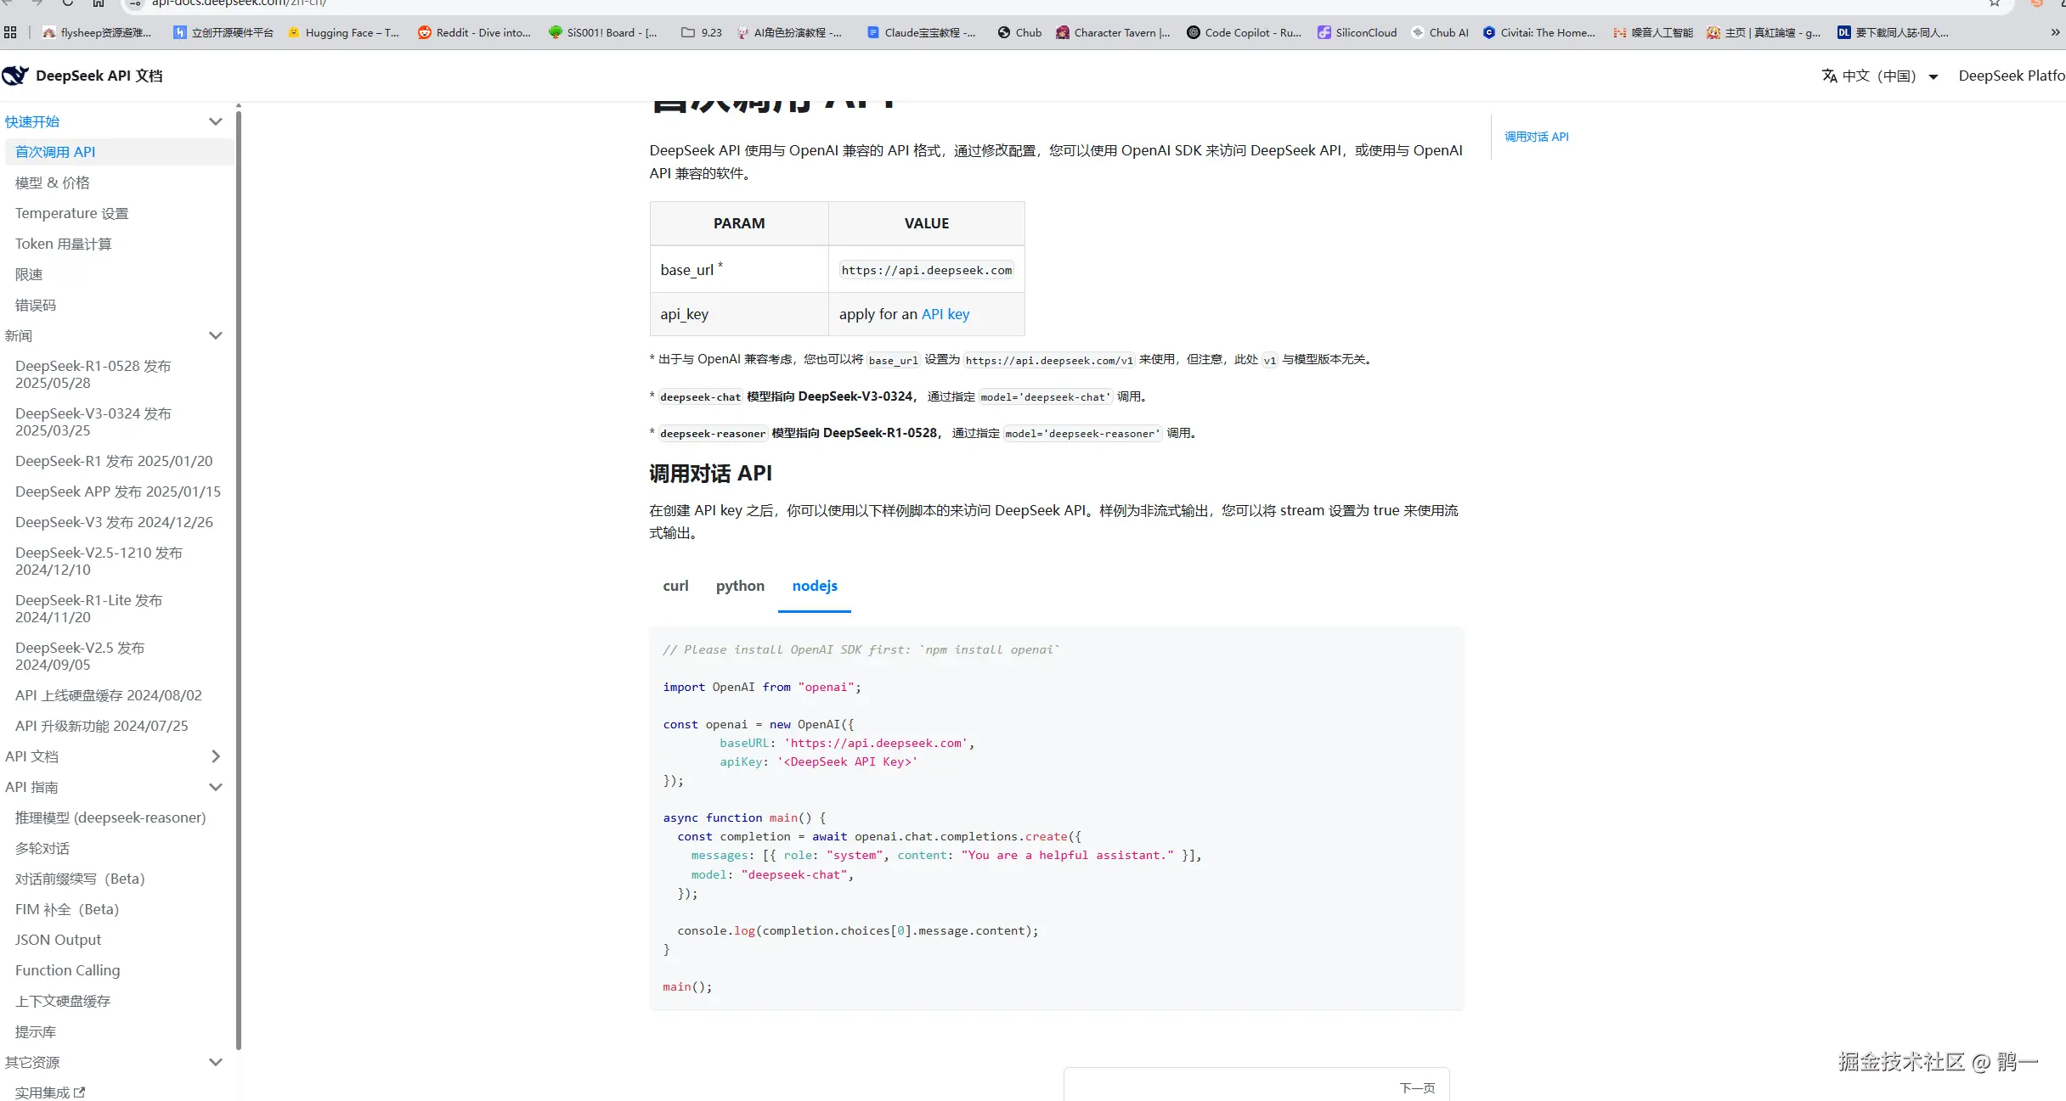The image size is (2066, 1101).
Task: Collapse the 快速开始 sidebar section
Action: click(x=216, y=121)
